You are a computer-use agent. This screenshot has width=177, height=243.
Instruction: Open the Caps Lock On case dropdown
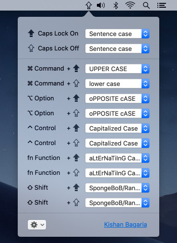coord(117,34)
